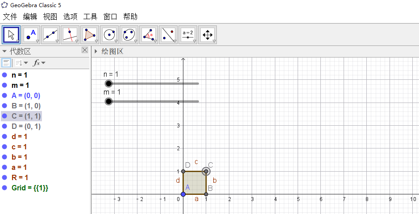Open the 文件 menu
This screenshot has height=214, width=419.
pos(10,16)
